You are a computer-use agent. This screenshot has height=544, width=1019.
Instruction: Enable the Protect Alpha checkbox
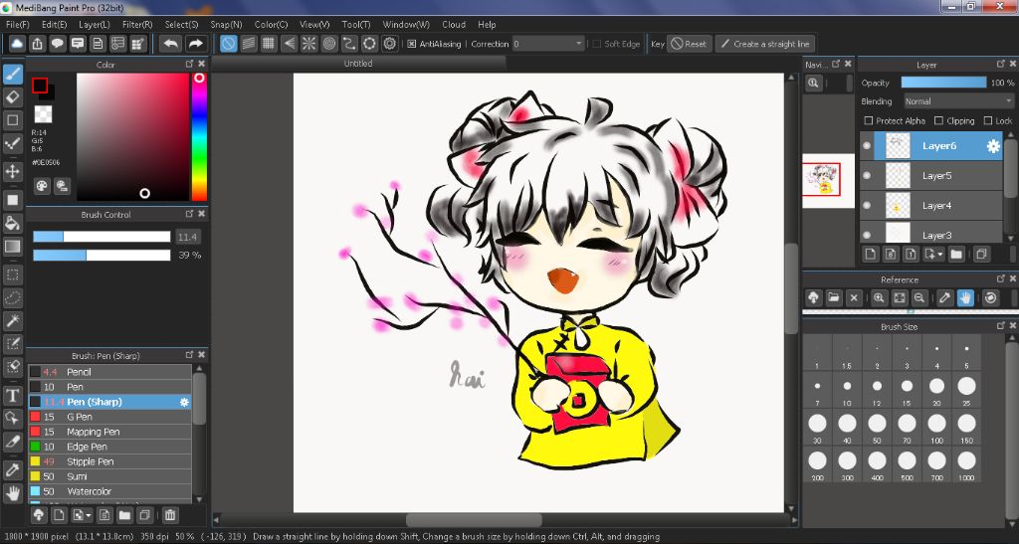(x=868, y=120)
